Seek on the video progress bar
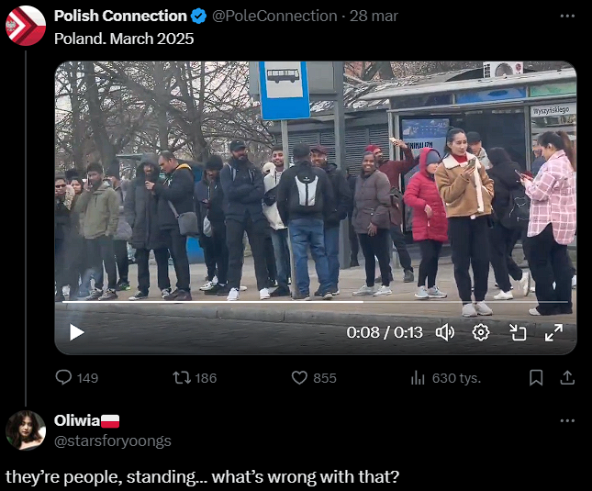 (x=315, y=302)
